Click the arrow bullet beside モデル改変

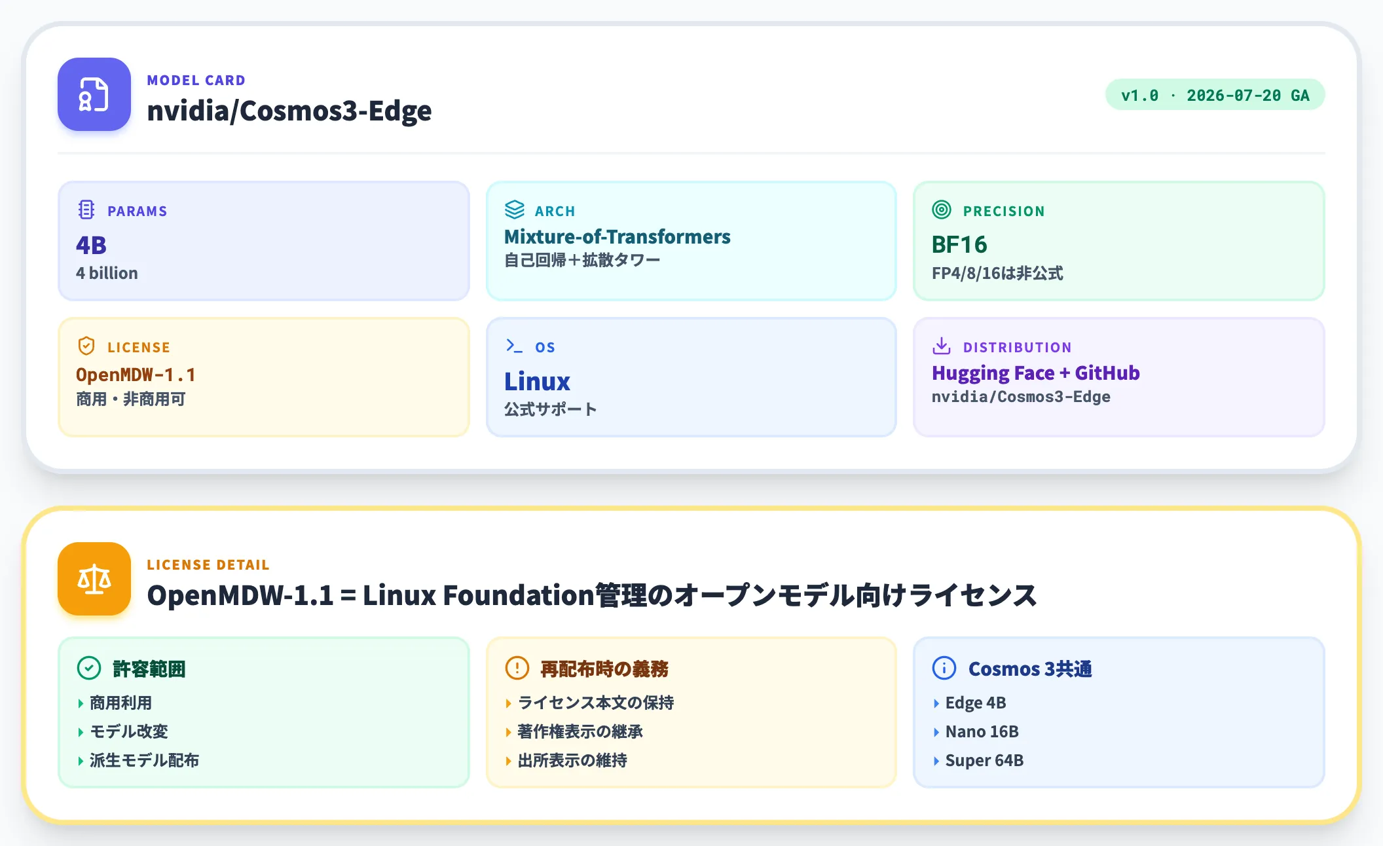coord(81,732)
